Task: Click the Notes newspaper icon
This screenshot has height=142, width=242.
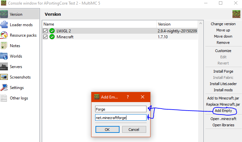Action: [4, 45]
